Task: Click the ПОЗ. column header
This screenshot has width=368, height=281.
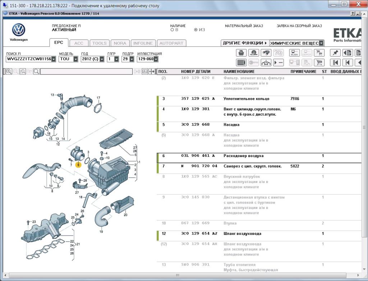Action: click(x=163, y=72)
